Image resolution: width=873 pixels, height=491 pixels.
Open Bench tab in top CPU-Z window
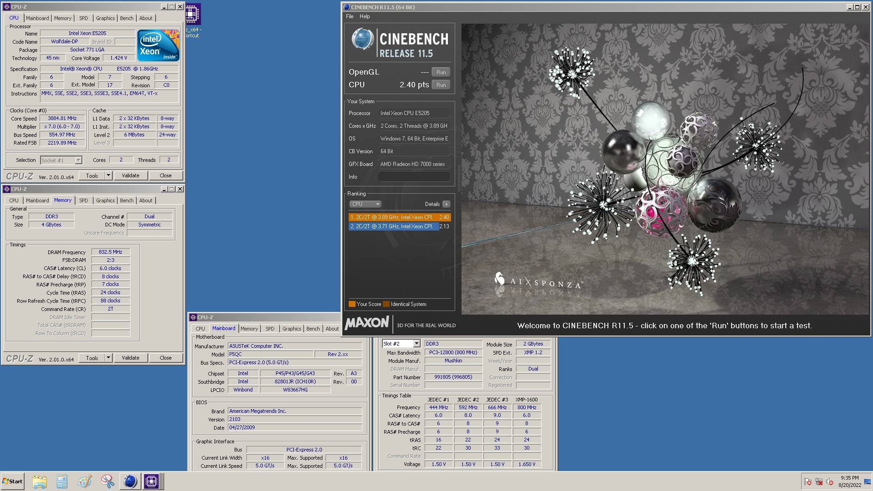[x=127, y=18]
